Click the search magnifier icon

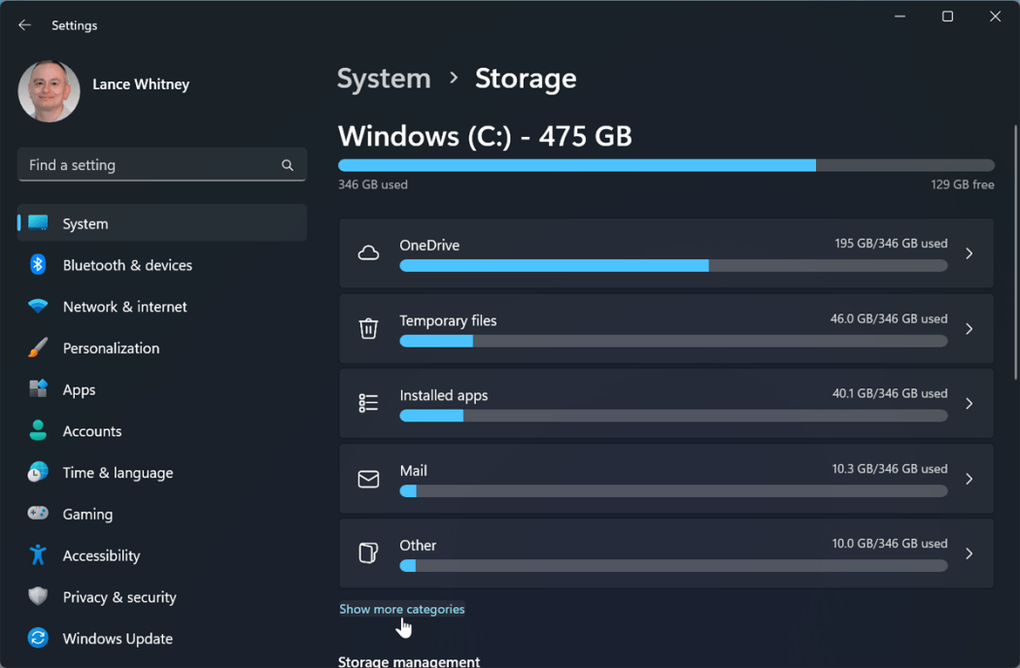click(288, 165)
